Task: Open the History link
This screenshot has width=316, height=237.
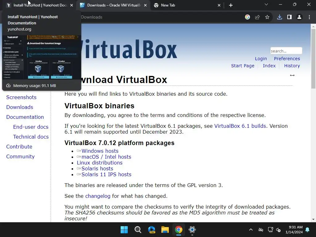Action: coord(292,66)
